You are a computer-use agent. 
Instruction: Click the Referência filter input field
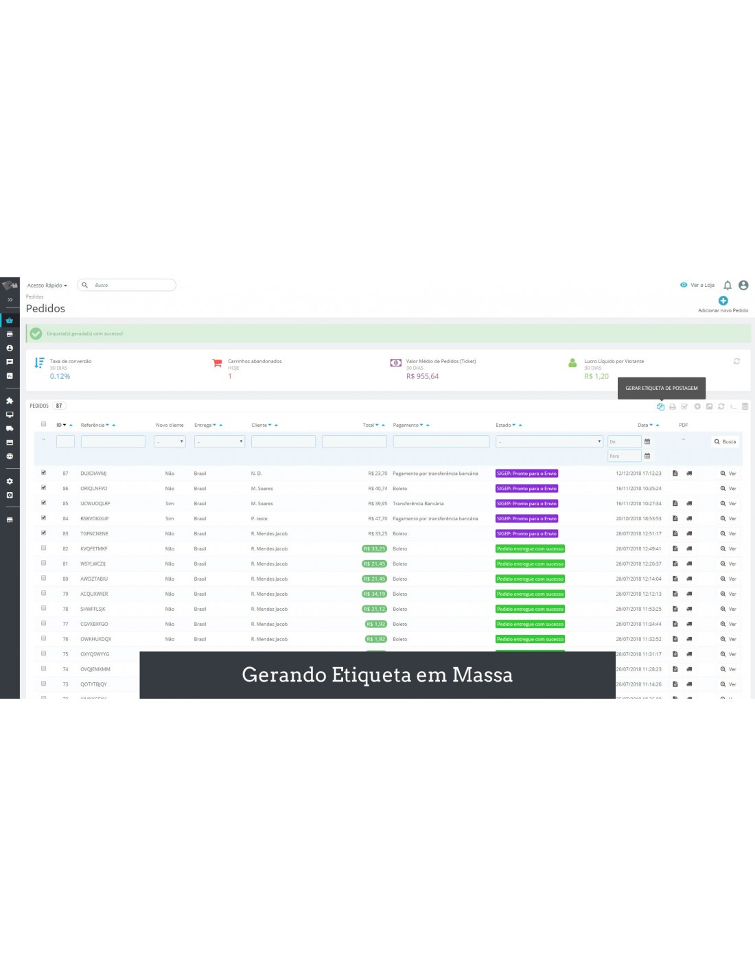pyautogui.click(x=113, y=441)
